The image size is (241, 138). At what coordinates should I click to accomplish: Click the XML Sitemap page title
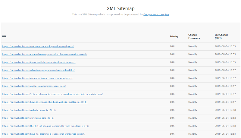[x=121, y=8]
